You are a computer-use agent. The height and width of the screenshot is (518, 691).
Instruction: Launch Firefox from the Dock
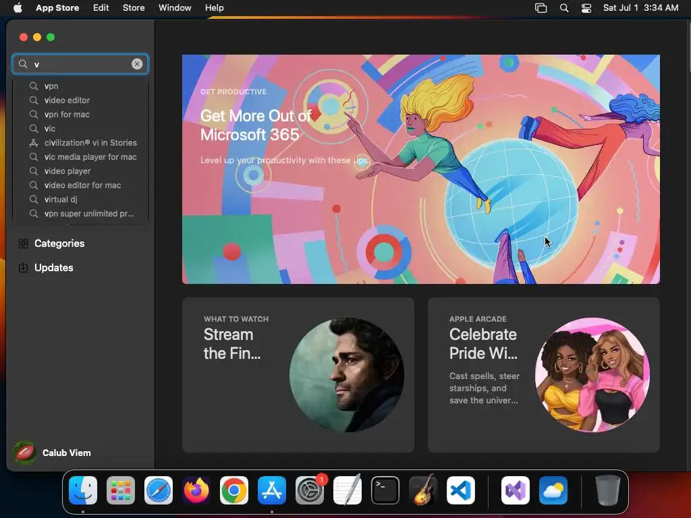pyautogui.click(x=196, y=490)
